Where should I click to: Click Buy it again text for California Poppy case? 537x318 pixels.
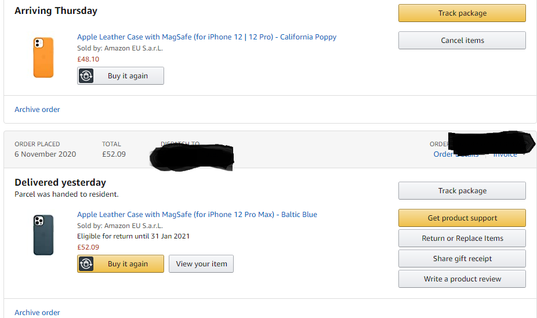pos(128,76)
